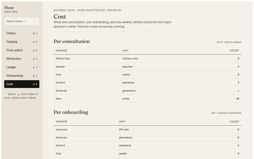Click the 'YouCam units' cell
This screenshot has width=254, height=159.
pos(130,59)
